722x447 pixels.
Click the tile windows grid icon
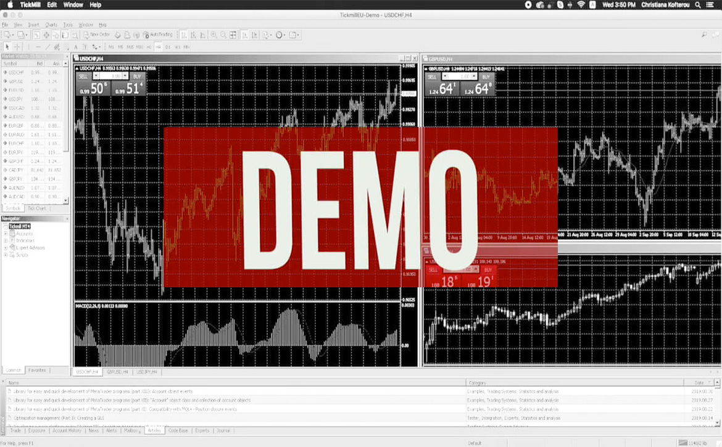tap(233, 35)
